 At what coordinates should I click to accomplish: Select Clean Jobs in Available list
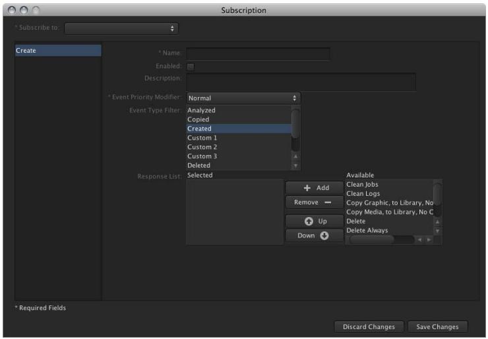click(389, 184)
